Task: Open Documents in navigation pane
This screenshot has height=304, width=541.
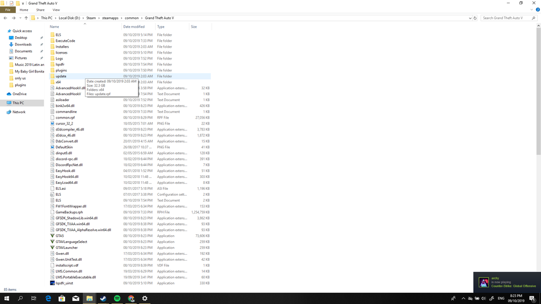Action: coord(23,51)
